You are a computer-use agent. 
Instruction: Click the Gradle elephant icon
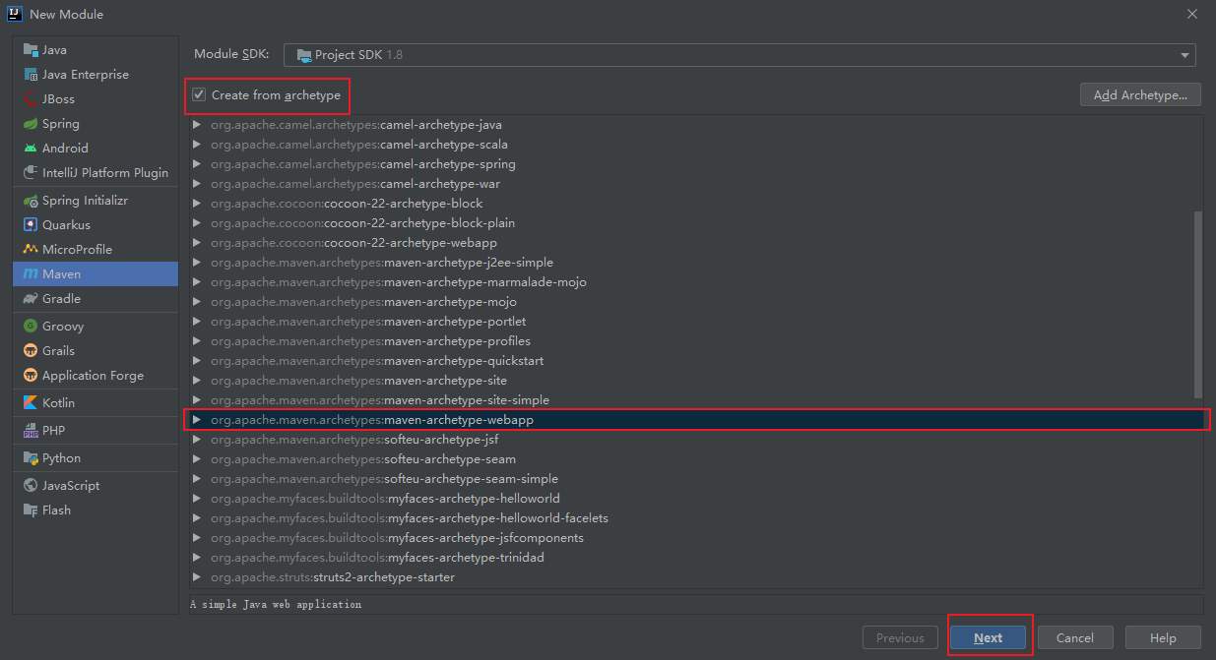click(x=31, y=298)
